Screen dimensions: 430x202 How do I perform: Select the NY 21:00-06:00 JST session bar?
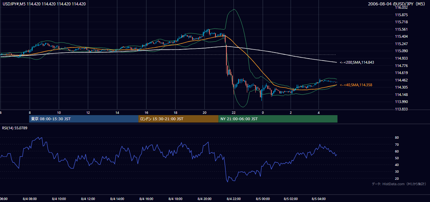[278, 119]
